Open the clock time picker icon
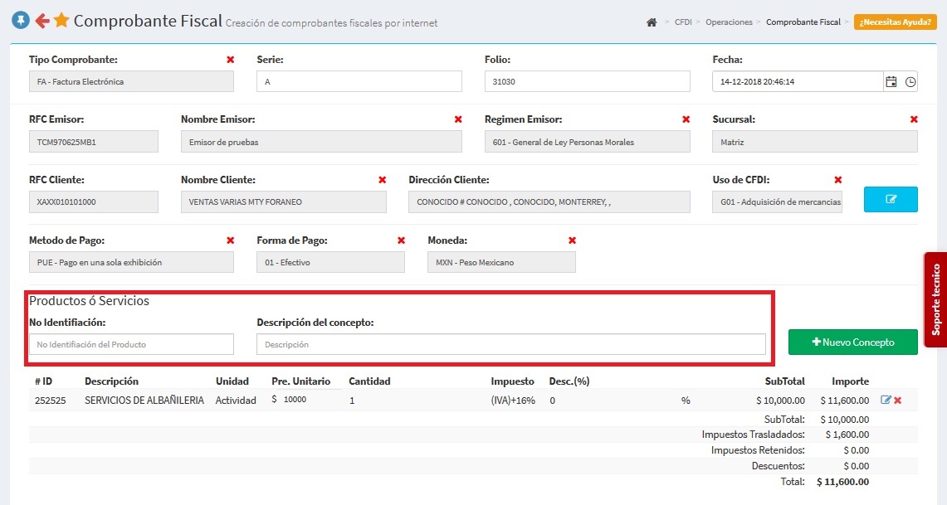947x505 pixels. point(910,81)
